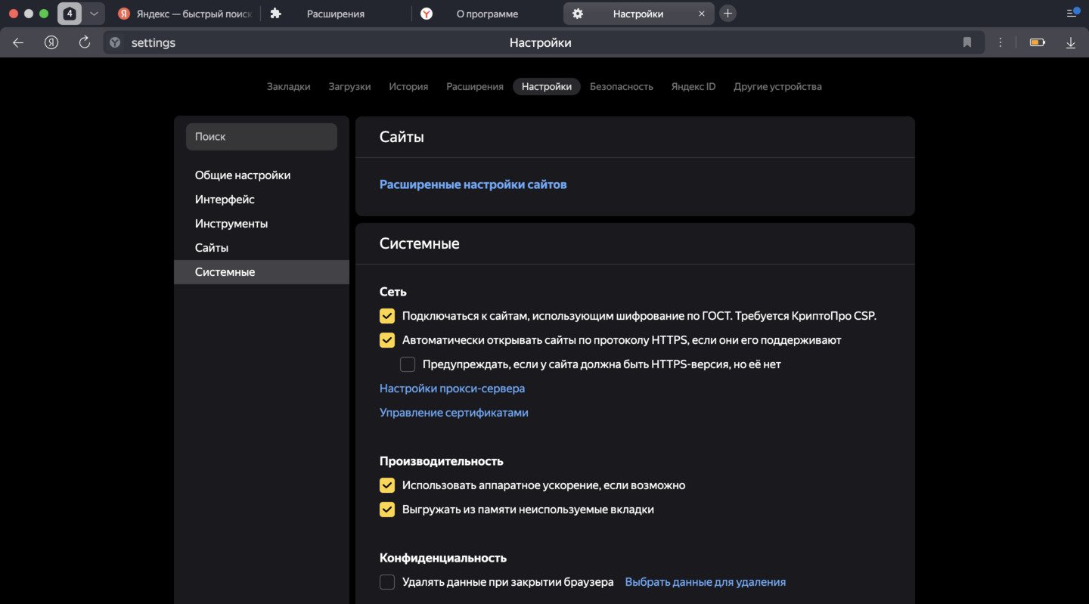Uncheck automatic HTTPS opening checkbox
This screenshot has height=604, width=1089.
[387, 340]
